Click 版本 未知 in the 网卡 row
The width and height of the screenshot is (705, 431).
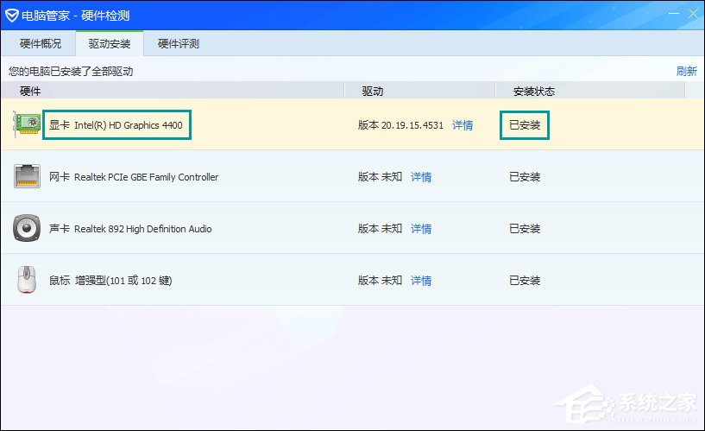(x=380, y=177)
